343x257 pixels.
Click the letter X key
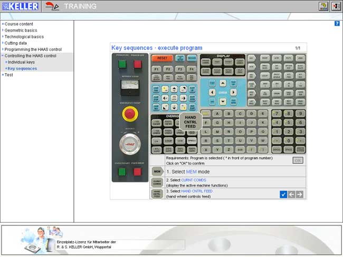point(206,150)
